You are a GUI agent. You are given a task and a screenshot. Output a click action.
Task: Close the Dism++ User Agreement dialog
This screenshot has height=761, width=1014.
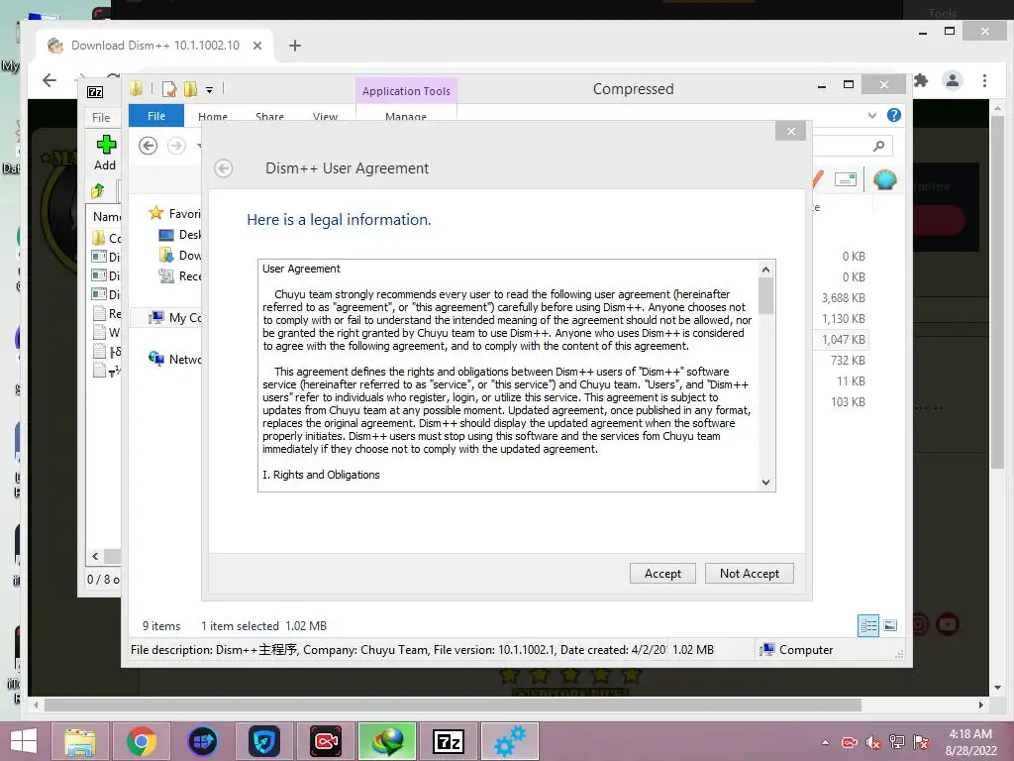click(791, 132)
